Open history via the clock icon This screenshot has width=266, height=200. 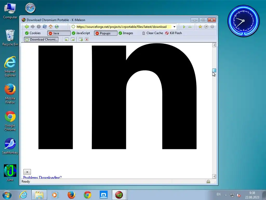coord(206,27)
